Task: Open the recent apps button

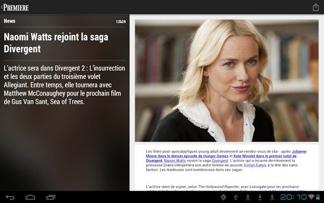Action: (51, 197)
